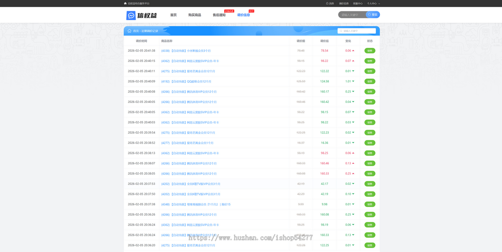Click the 调价后 column header

click(x=325, y=41)
